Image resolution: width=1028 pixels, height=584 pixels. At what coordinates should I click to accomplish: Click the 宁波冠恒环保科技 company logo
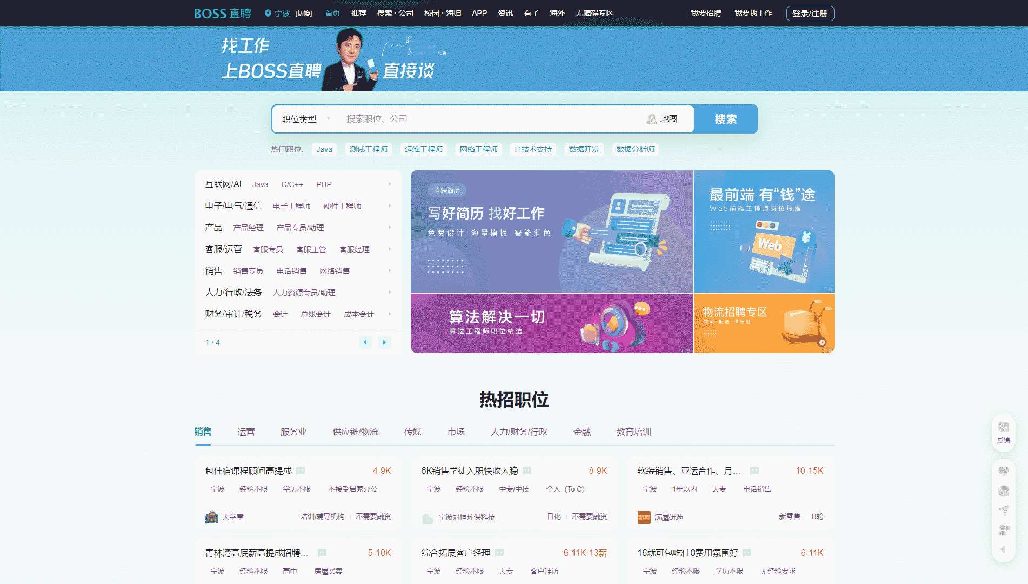(428, 517)
